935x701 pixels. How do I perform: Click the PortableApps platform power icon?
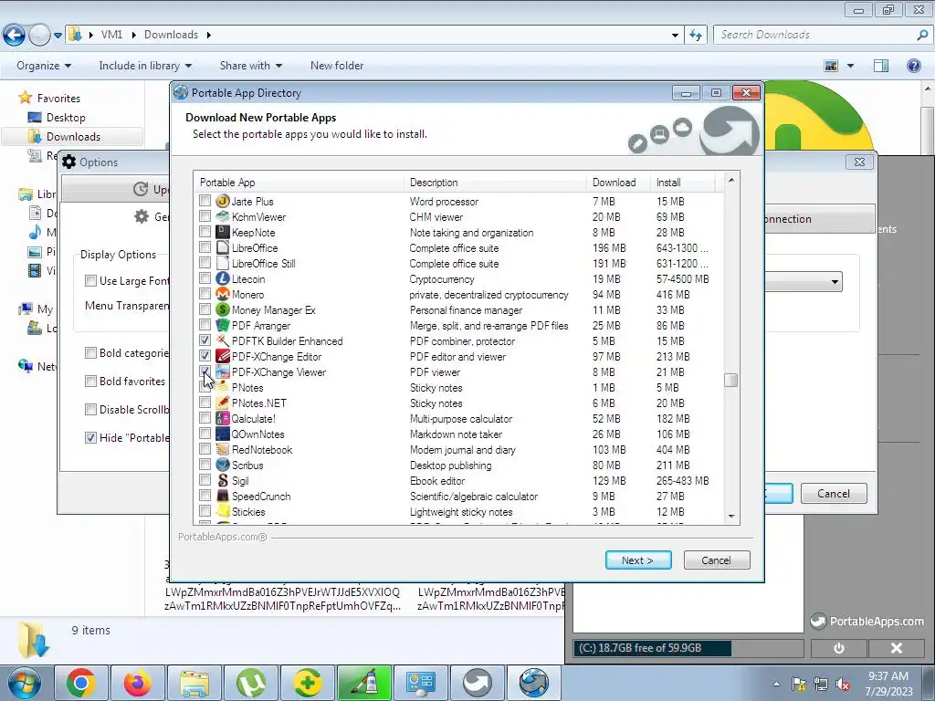[838, 648]
